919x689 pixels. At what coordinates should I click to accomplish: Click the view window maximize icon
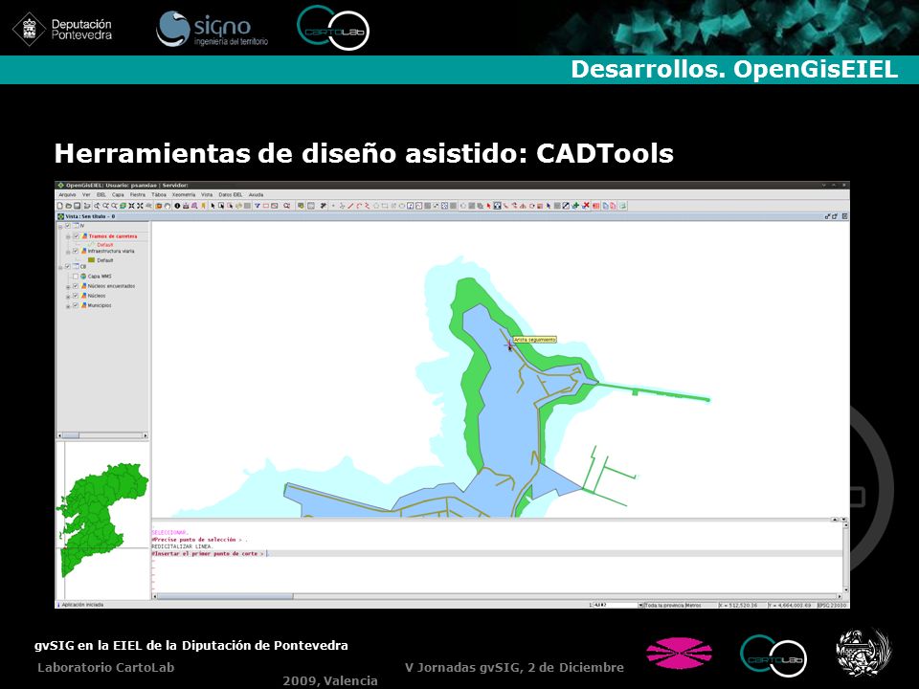point(835,216)
